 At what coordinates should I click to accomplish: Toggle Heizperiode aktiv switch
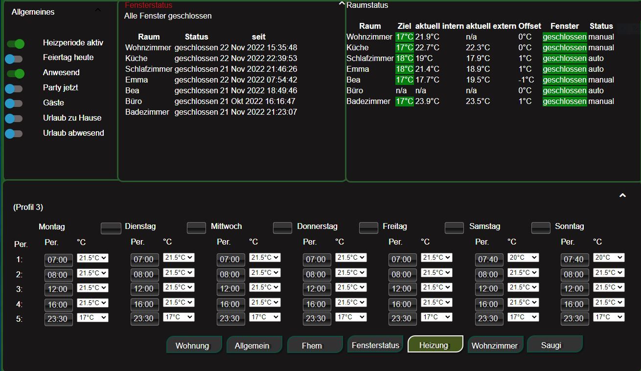pos(16,44)
